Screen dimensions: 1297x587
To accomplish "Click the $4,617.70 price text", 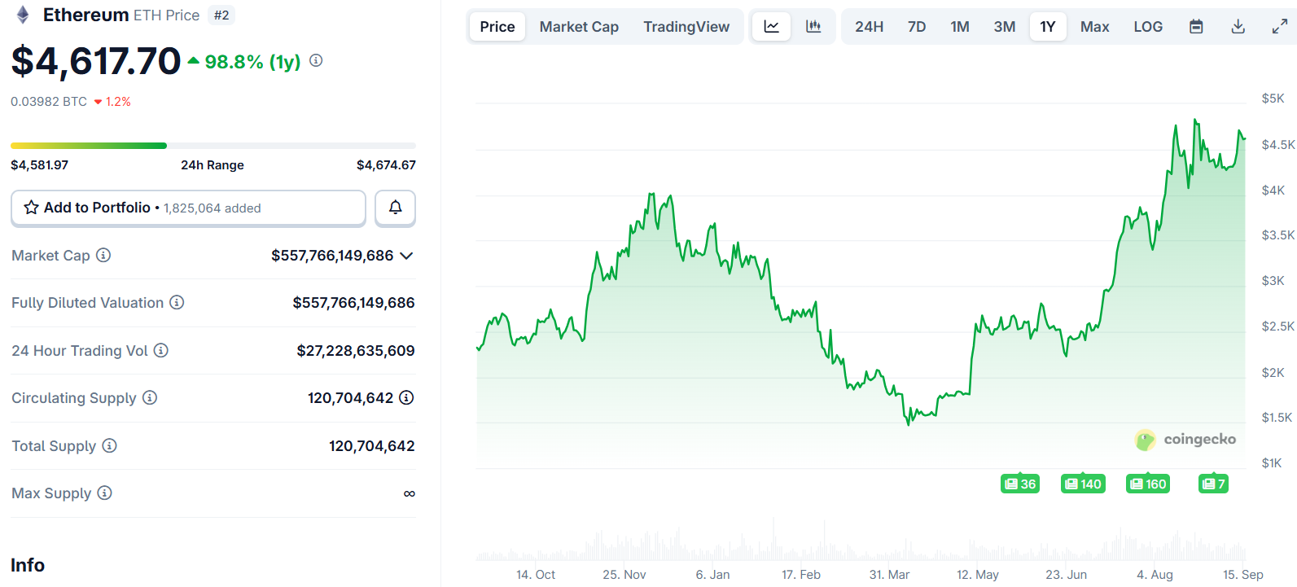I will [x=96, y=61].
